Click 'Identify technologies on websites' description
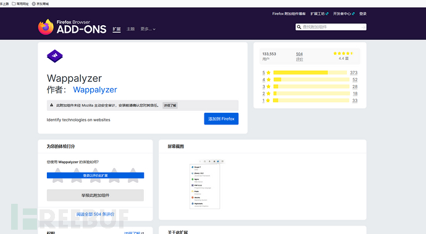The width and height of the screenshot is (426, 234). (78, 119)
